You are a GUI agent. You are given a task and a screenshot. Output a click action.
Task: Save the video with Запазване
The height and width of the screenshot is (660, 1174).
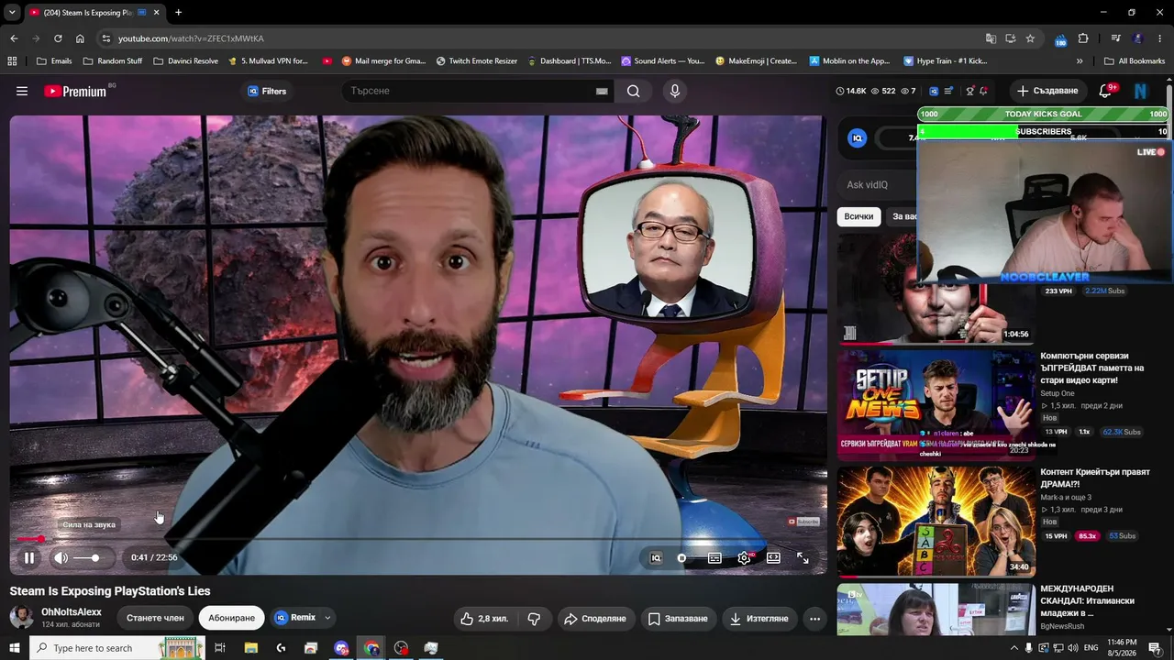point(678,619)
